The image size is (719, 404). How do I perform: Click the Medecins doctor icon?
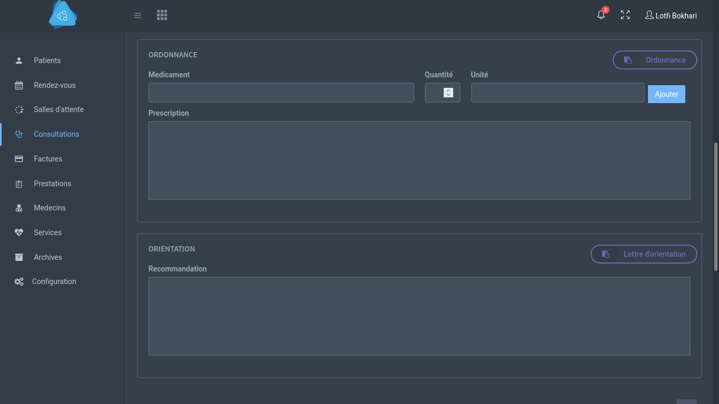pos(19,208)
